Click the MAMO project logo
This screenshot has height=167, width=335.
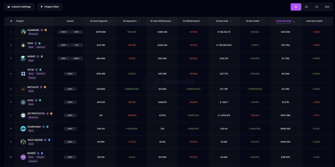(23, 58)
